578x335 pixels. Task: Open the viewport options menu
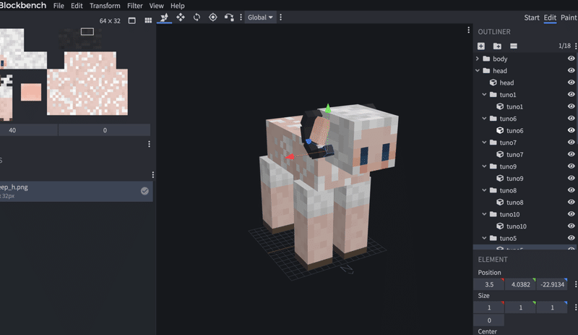(x=468, y=30)
